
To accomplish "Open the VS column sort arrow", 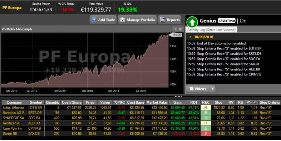I will pyautogui.click(x=255, y=103).
